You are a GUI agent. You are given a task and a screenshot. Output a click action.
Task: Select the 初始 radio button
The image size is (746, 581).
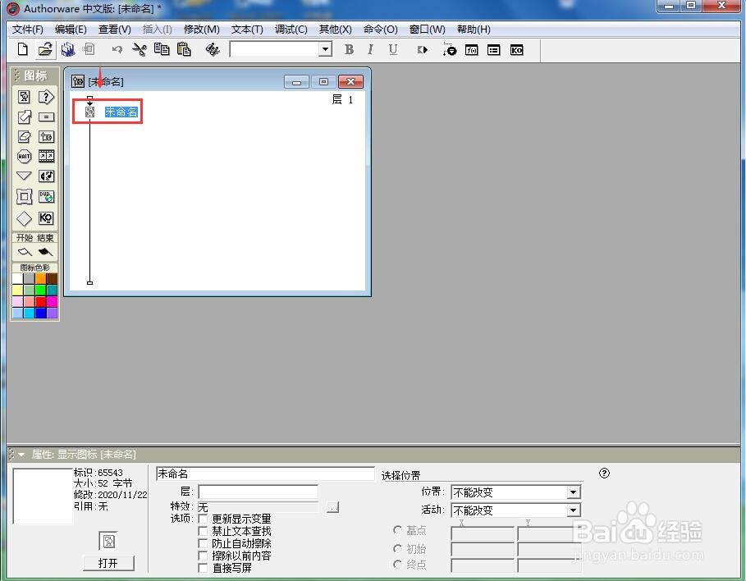[397, 549]
